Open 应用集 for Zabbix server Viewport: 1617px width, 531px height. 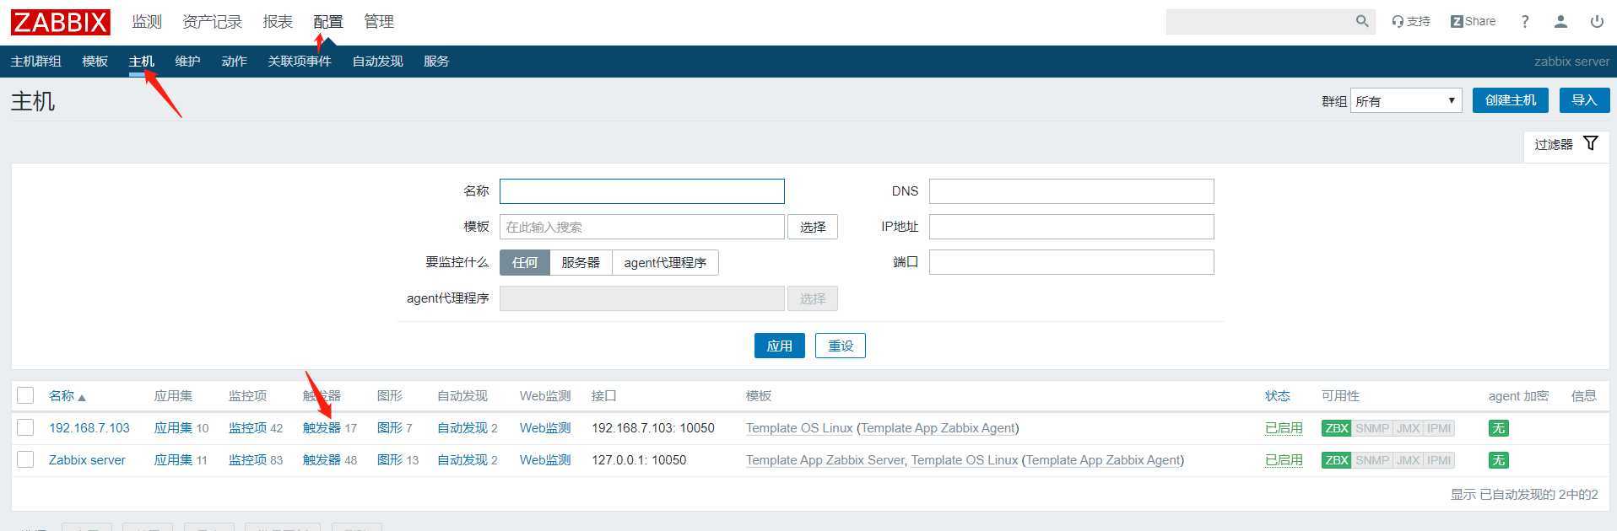tap(173, 459)
